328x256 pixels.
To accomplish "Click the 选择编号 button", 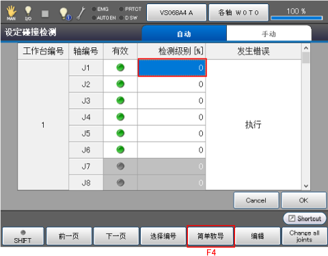I will pos(163,236).
